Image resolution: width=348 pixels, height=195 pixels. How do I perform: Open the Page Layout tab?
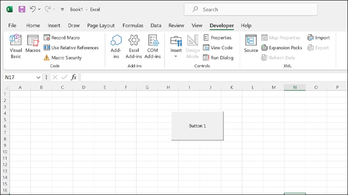pyautogui.click(x=101, y=26)
